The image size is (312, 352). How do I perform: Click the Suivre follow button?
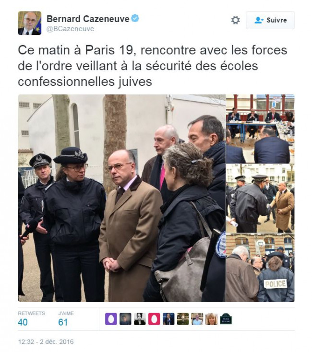click(270, 20)
